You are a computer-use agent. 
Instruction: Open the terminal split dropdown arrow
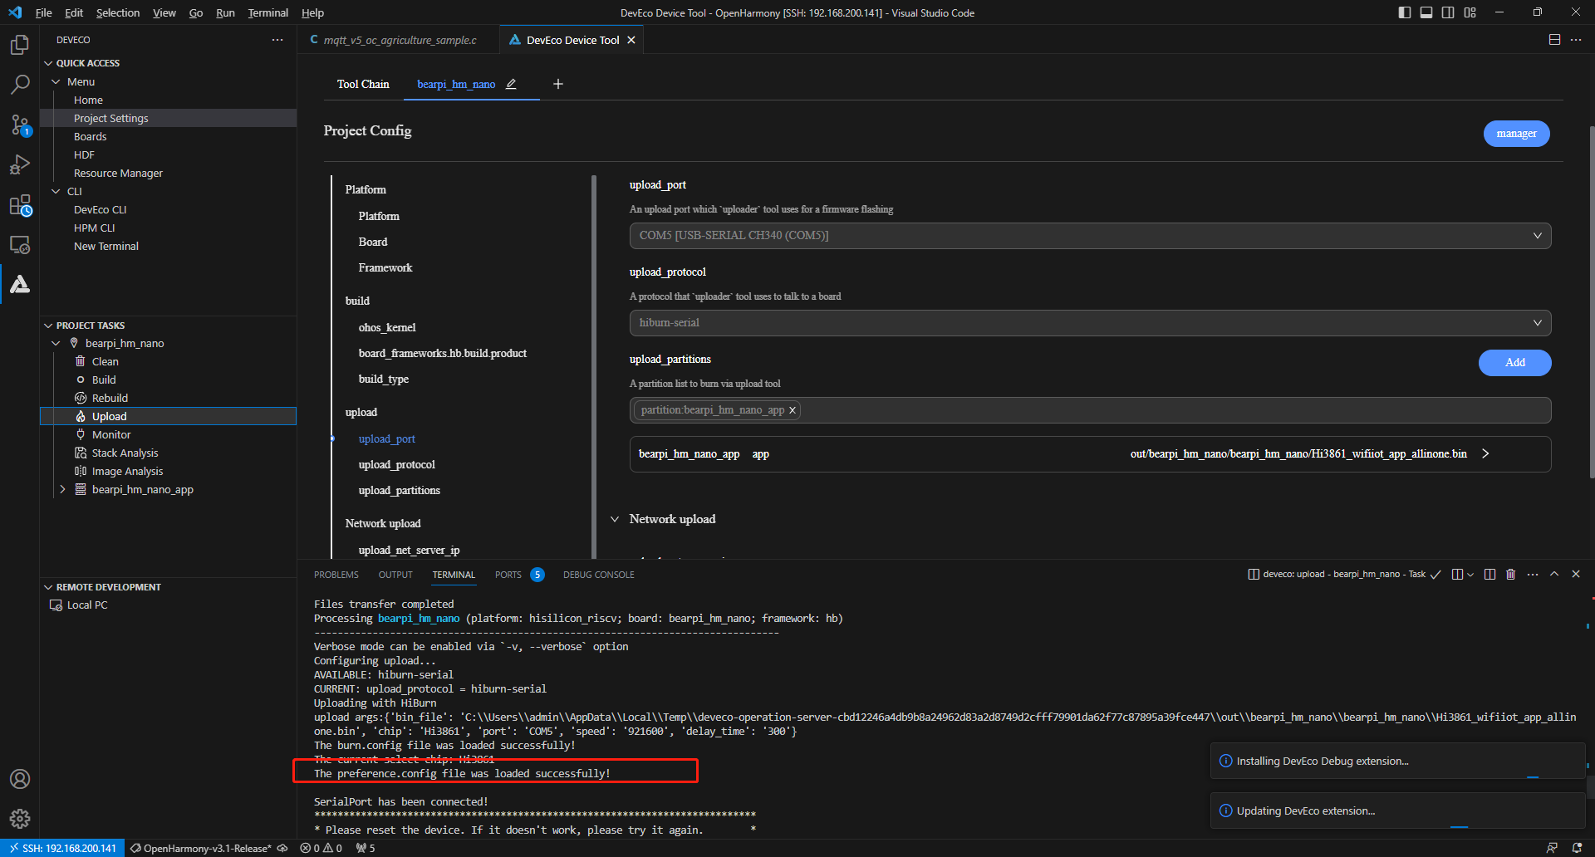(x=1470, y=574)
